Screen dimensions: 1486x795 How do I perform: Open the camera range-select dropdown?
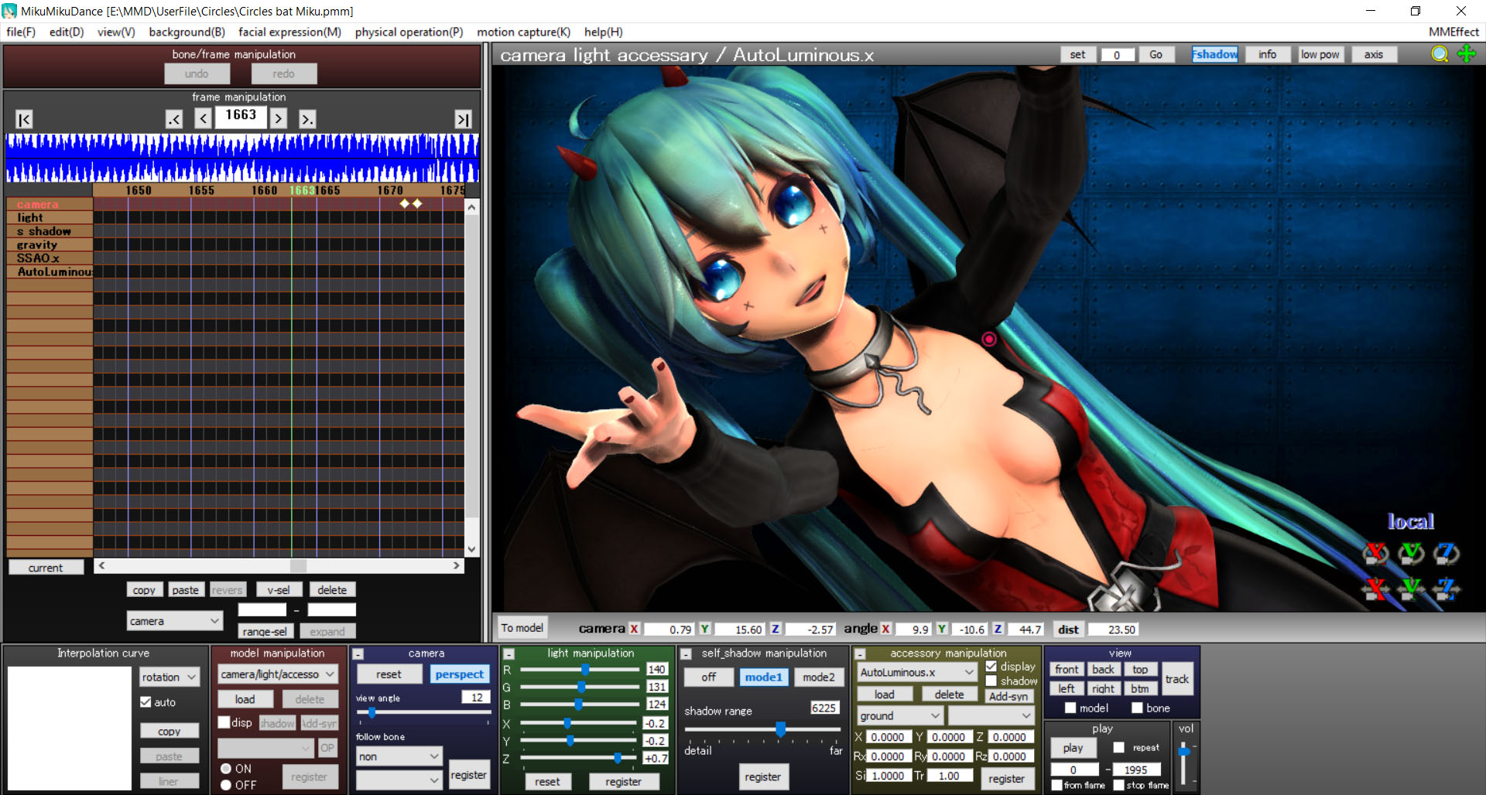click(x=175, y=621)
